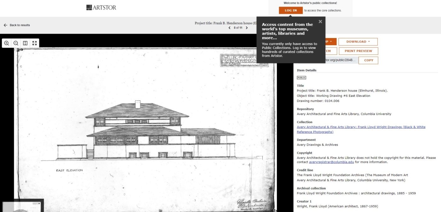Screen dimensions: 441x212
Task: Select the 'Wright, Frank Lloyd' creator text
Action: click(x=337, y=206)
